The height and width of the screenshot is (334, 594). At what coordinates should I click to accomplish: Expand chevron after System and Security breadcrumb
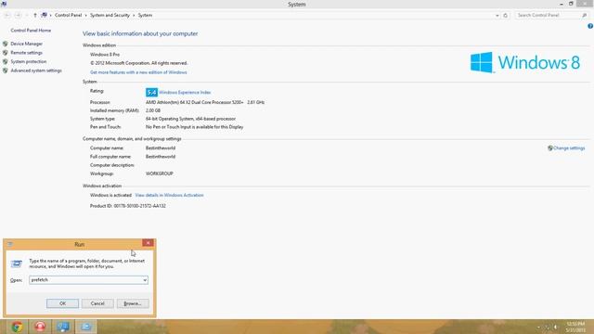pos(134,16)
